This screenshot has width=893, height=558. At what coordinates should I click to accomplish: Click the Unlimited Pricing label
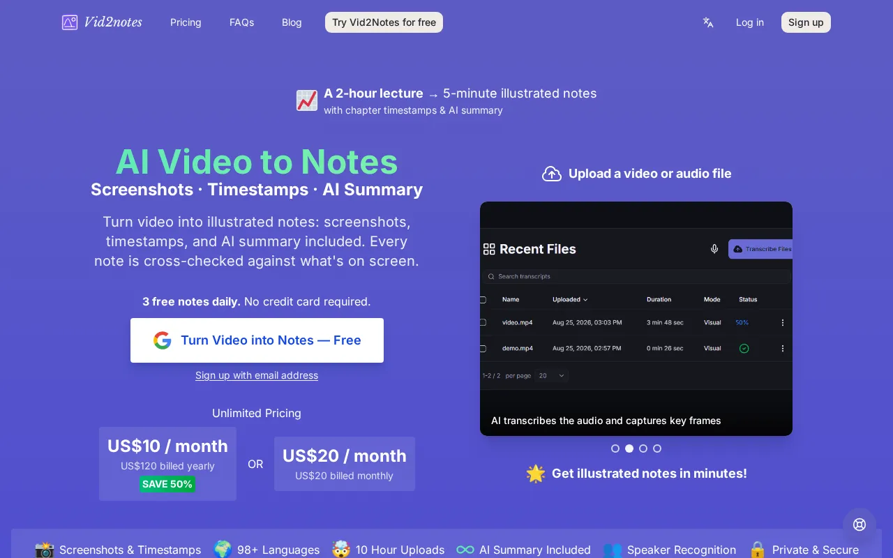257,414
